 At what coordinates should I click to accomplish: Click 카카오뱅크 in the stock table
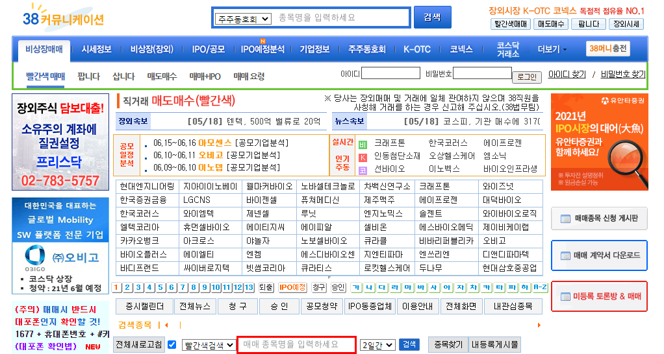(140, 241)
